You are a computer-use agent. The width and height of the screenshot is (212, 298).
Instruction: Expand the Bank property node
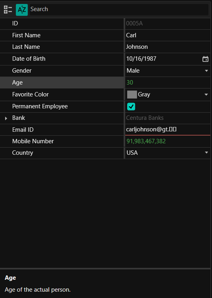pyautogui.click(x=6, y=118)
